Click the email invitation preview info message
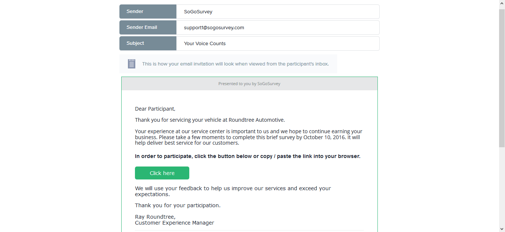Screen dimensions: 505x232 point(235,64)
